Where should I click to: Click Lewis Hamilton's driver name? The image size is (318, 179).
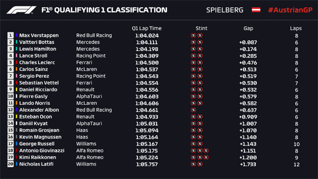(38, 49)
